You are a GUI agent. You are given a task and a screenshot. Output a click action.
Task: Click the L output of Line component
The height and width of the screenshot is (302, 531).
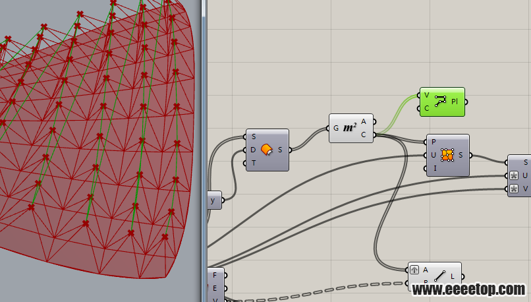[x=453, y=276]
